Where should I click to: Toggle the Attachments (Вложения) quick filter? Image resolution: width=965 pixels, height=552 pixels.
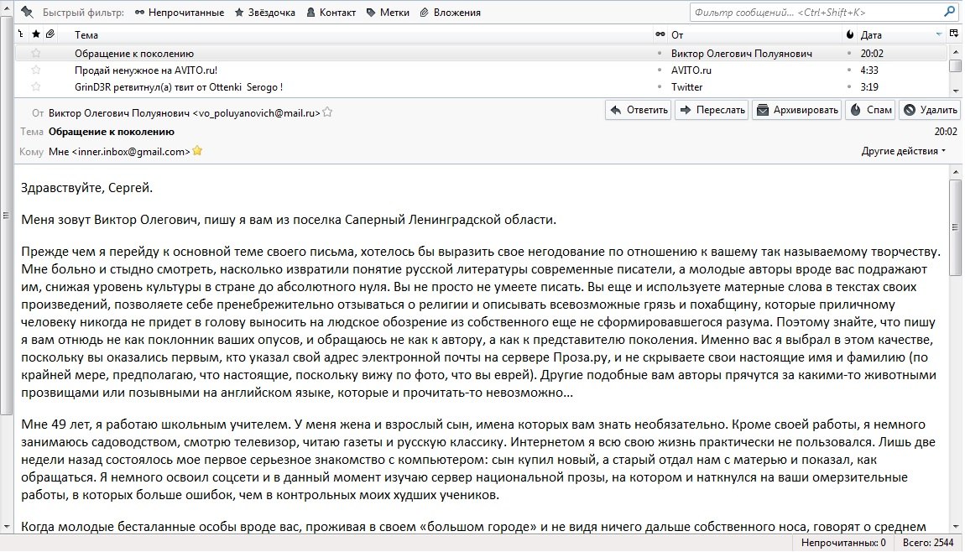[x=450, y=13]
